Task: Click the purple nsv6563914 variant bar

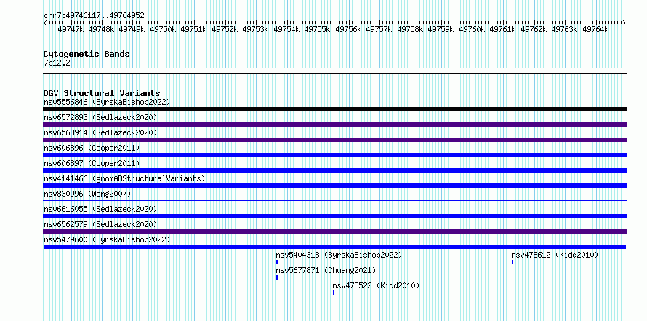Action: click(334, 140)
